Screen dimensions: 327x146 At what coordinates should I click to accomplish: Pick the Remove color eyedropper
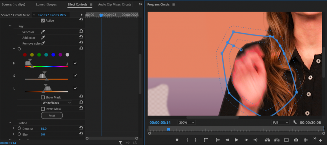tap(43, 43)
